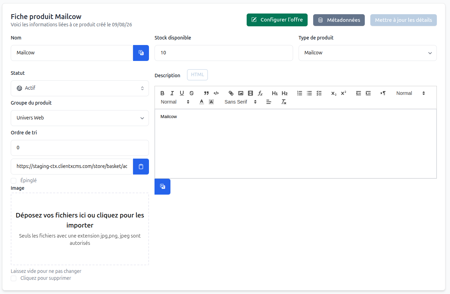Decrease indent of the text
The image size is (450, 294).
[359, 93]
